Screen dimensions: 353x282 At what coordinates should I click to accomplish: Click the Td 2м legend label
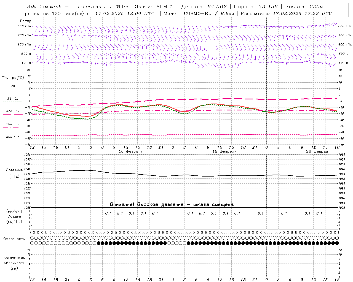[13, 99]
